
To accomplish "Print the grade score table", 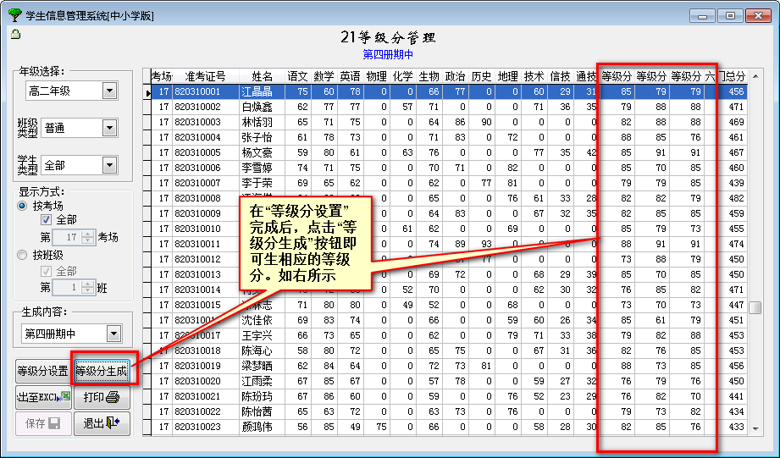I will [x=102, y=397].
